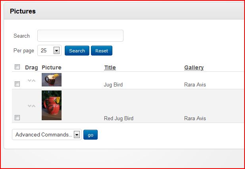Check the box for the Jug Bird row
Image resolution: width=245 pixels, height=169 pixels.
click(x=17, y=84)
